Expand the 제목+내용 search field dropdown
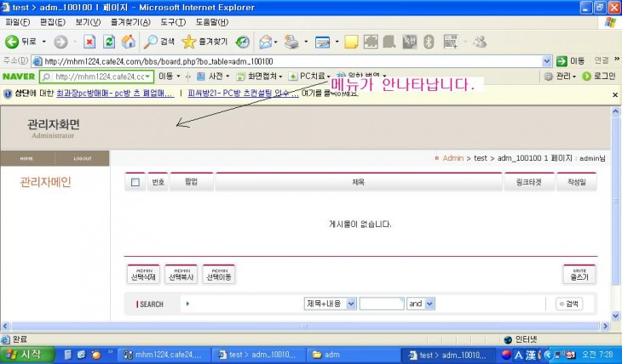The width and height of the screenshot is (622, 364). pyautogui.click(x=351, y=304)
